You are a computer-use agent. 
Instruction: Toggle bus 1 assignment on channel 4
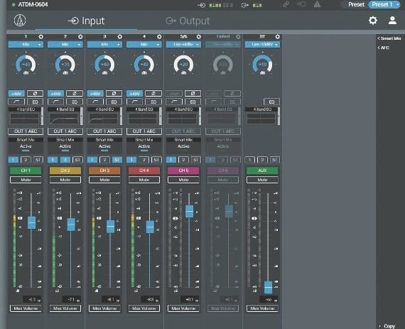[131, 160]
